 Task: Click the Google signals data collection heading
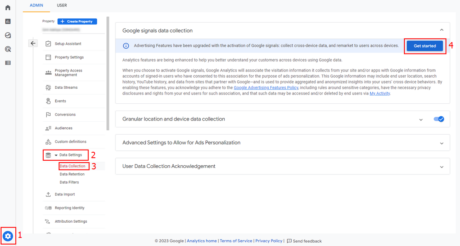[158, 31]
